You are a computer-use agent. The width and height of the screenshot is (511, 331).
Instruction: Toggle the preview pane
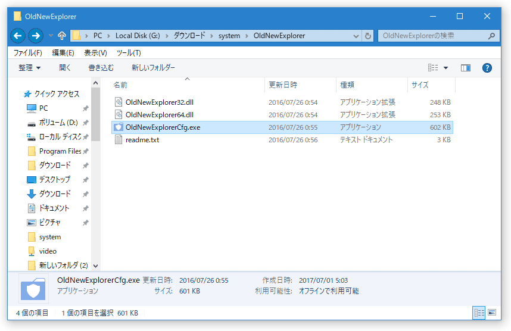[x=465, y=68]
